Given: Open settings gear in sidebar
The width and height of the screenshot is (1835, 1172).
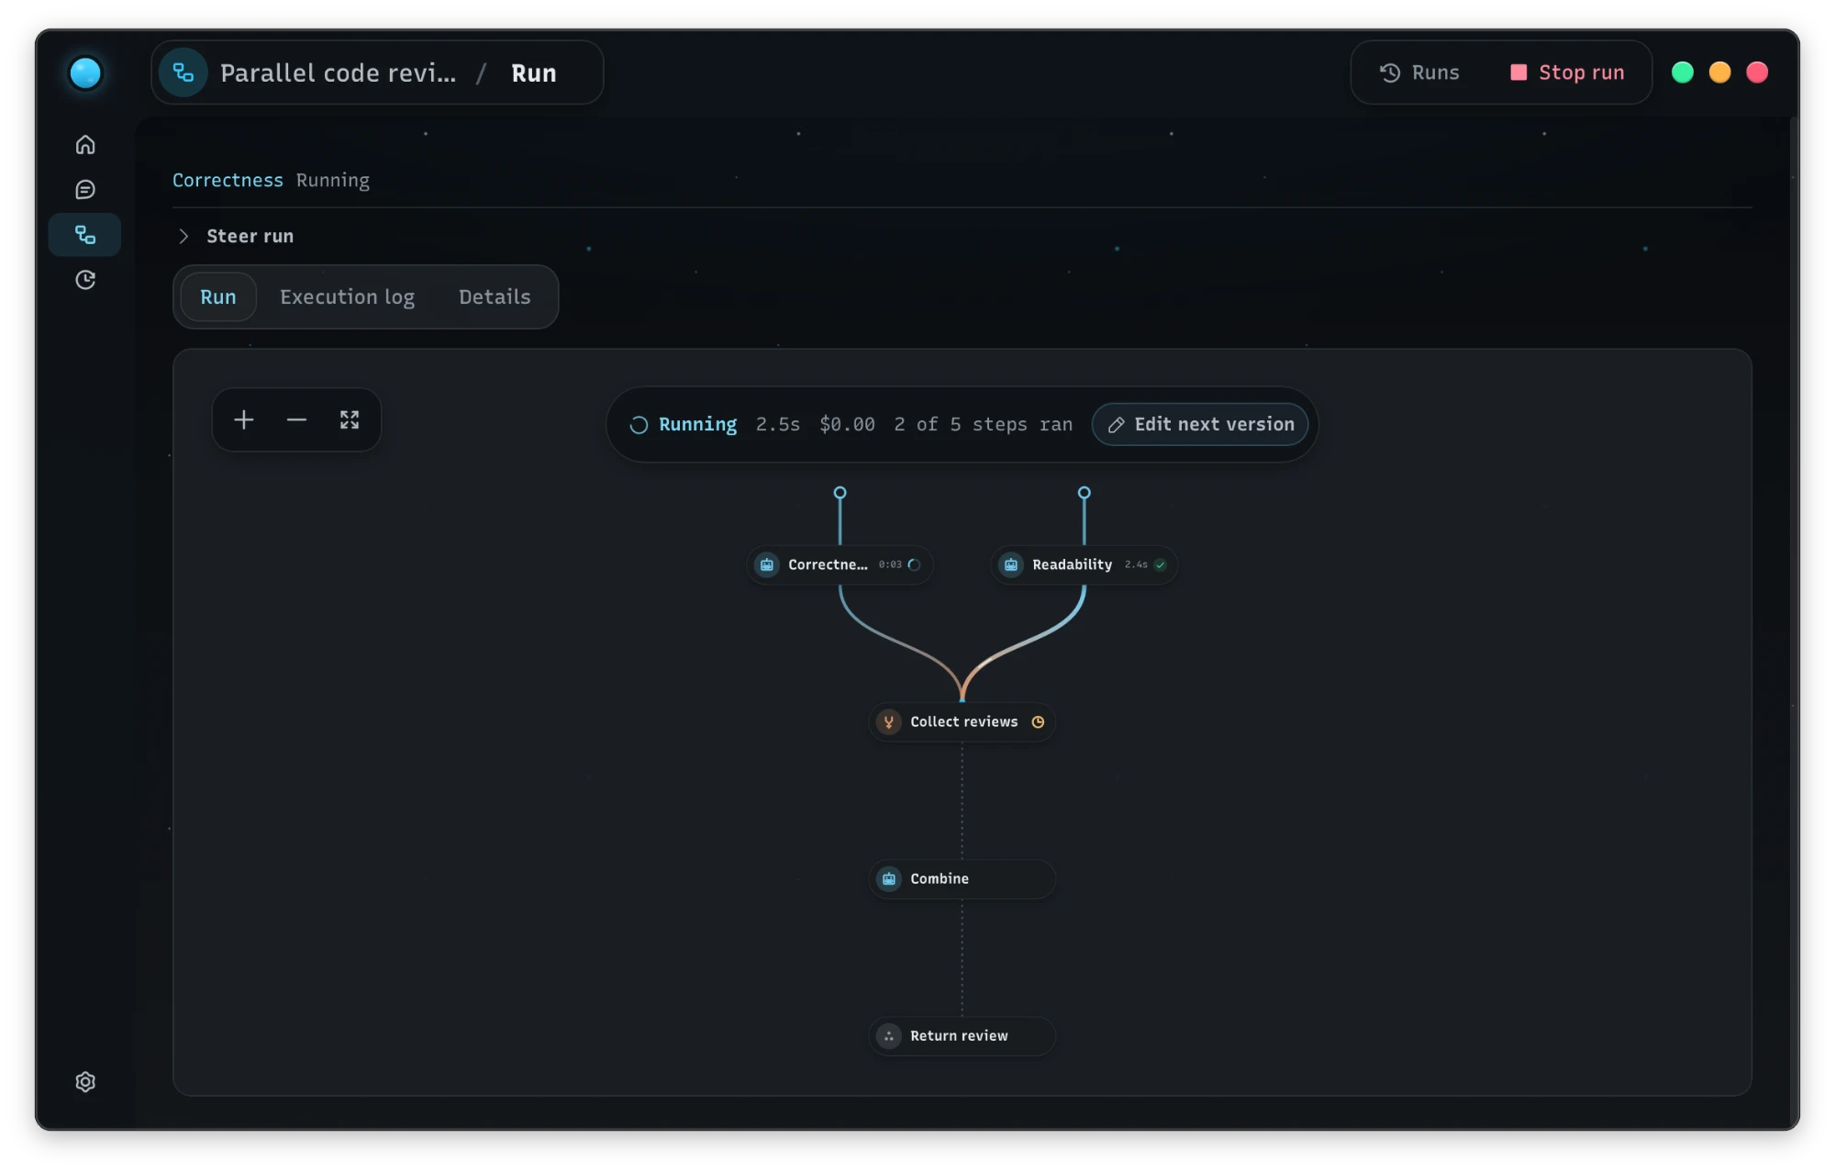Looking at the screenshot, I should click(x=85, y=1082).
